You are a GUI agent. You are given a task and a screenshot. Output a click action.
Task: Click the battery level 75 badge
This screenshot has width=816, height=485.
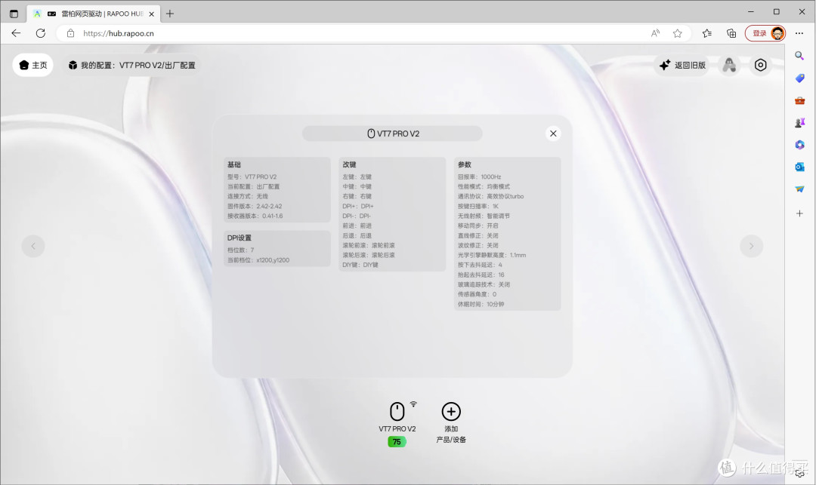[397, 442]
